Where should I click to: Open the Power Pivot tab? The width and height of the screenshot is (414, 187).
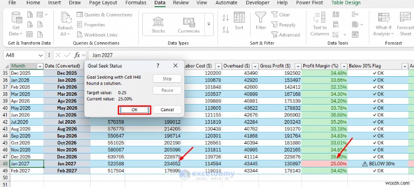(x=309, y=3)
